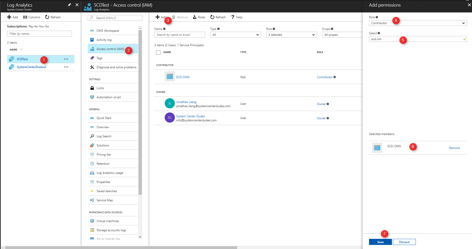Viewport: 472px width, 249px height.
Task: Open Help in IAM toolbar
Action: [x=237, y=17]
